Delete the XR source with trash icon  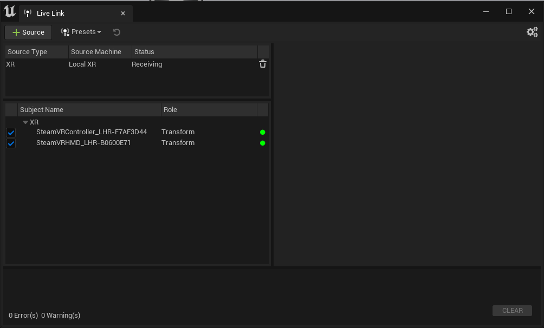click(x=263, y=64)
